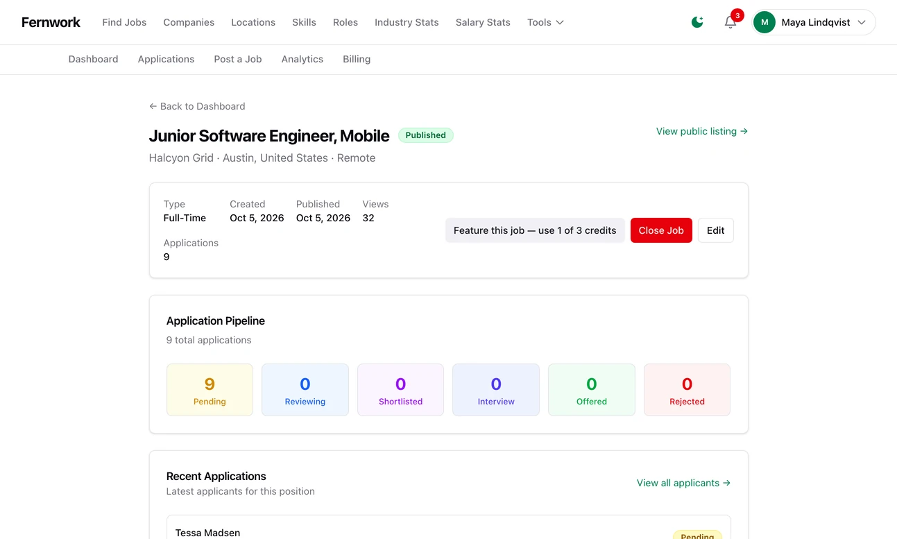Image resolution: width=897 pixels, height=539 pixels.
Task: Click the Views count 32
Action: pos(368,218)
